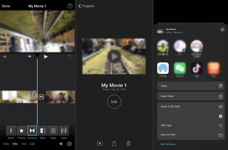Choose the Wipe transition icon
The width and height of the screenshot is (228, 150).
click(x=53, y=131)
